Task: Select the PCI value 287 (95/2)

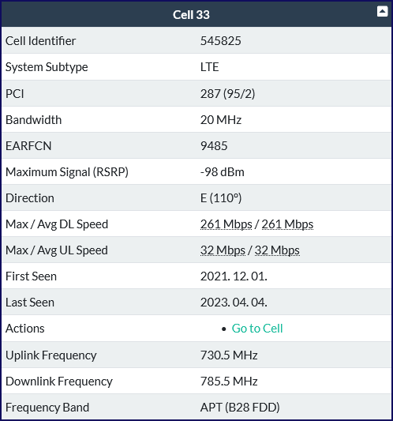Action: 227,94
